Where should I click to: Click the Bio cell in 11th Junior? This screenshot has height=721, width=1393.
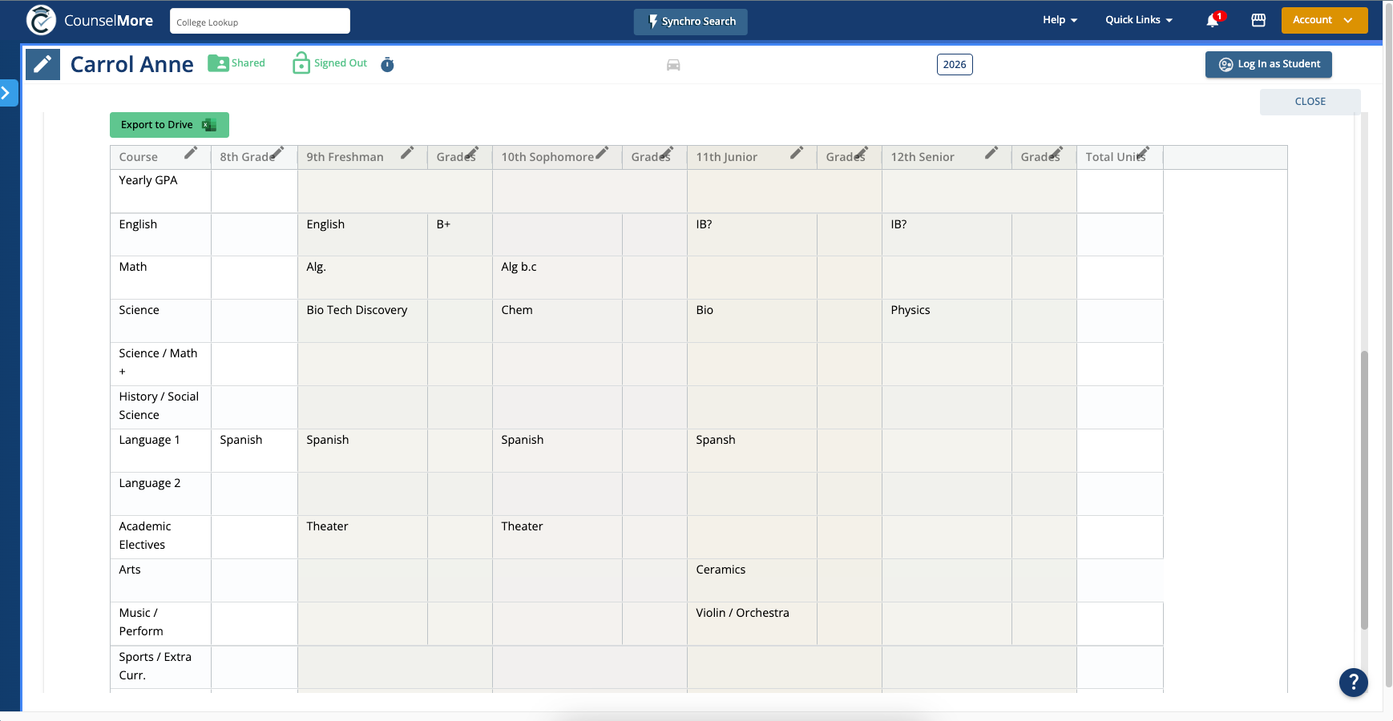tap(752, 321)
